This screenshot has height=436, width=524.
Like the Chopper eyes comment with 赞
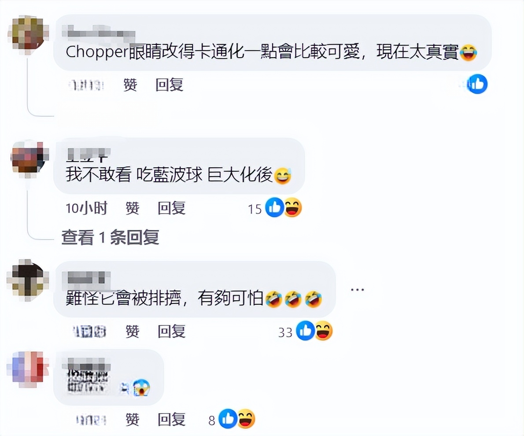130,85
